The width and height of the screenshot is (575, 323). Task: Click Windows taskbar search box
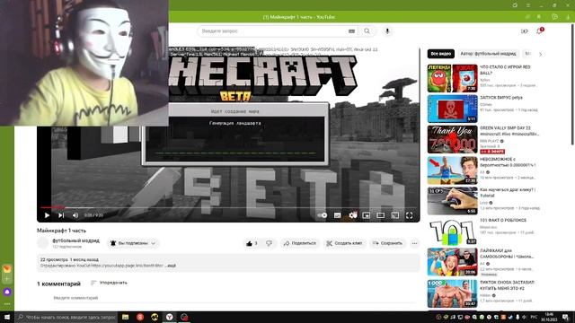click(66, 317)
